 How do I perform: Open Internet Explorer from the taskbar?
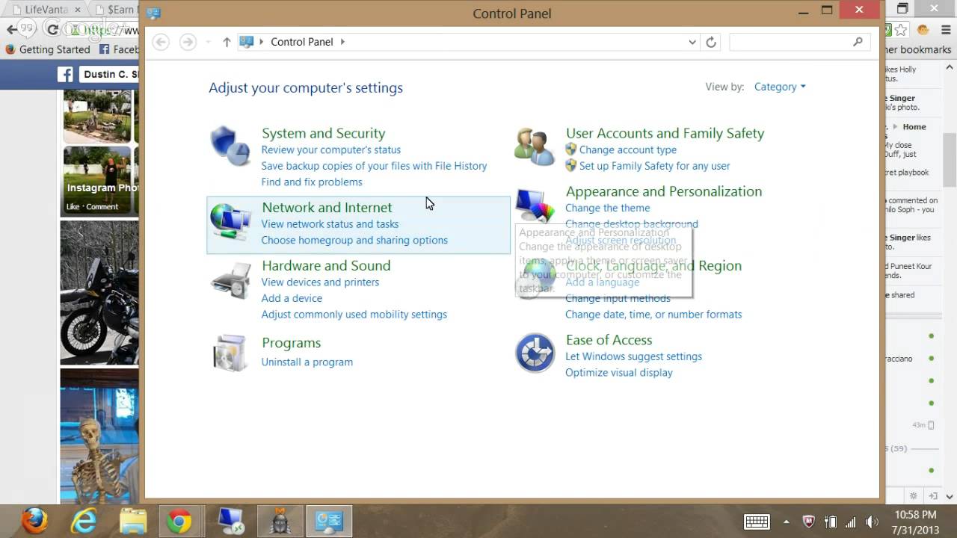point(84,521)
